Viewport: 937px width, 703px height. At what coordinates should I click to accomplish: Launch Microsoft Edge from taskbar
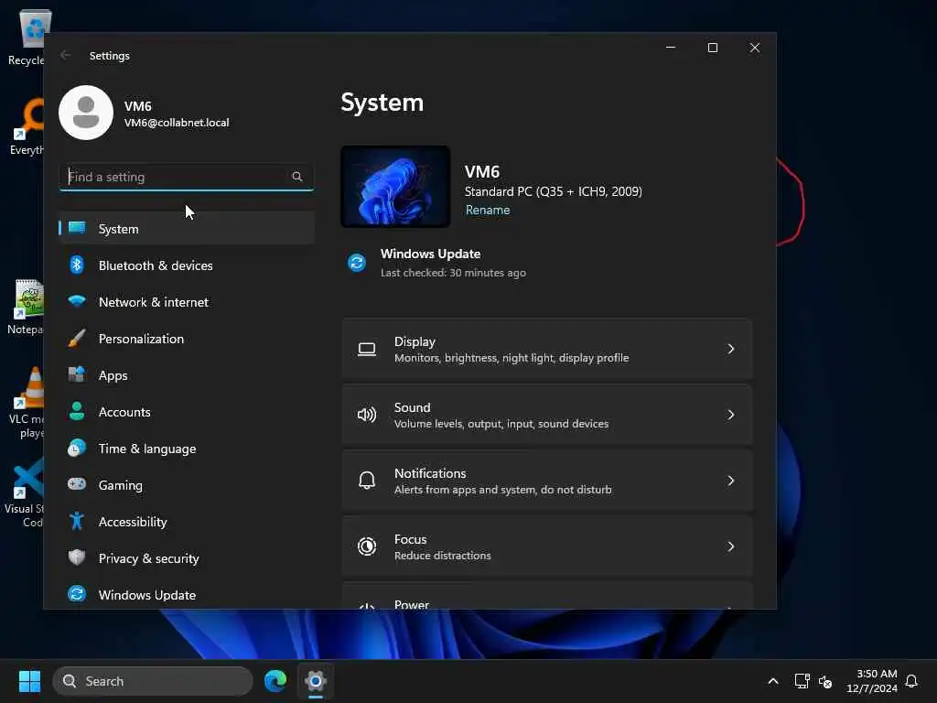[x=275, y=681]
